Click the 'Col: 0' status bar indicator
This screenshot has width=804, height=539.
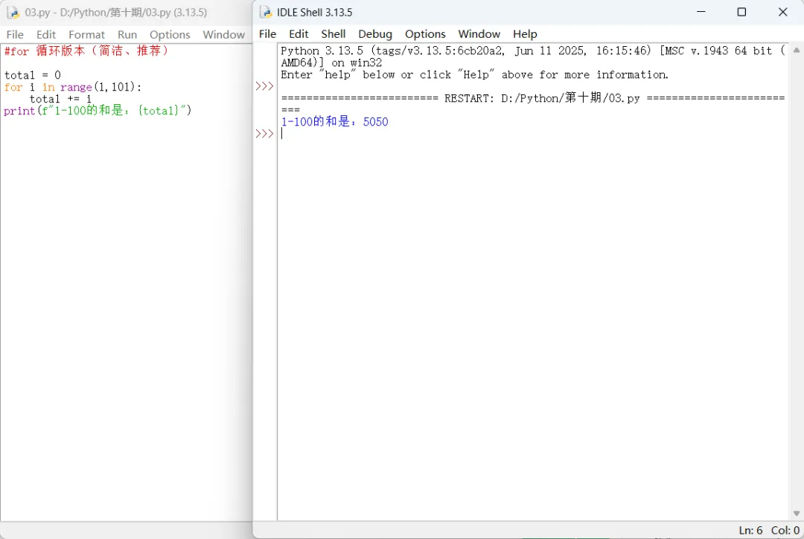pyautogui.click(x=785, y=530)
